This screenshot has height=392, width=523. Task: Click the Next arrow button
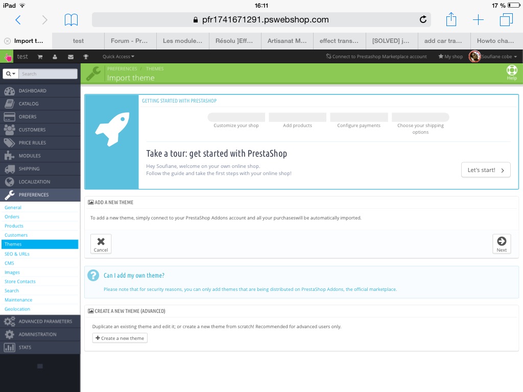[x=502, y=244]
